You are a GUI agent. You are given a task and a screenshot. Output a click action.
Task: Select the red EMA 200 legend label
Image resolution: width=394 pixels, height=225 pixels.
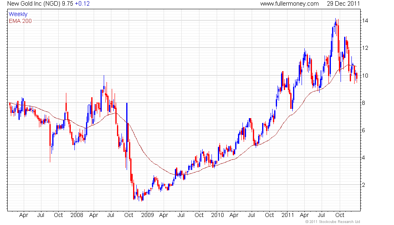click(21, 21)
